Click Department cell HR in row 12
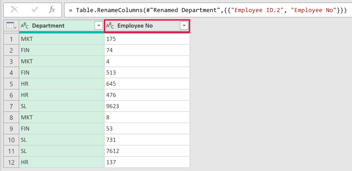This screenshot has width=352, height=171. [x=62, y=162]
